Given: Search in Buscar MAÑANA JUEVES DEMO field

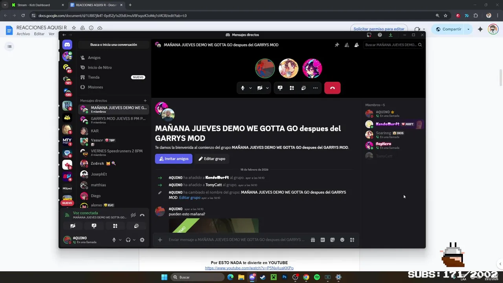Looking at the screenshot, I should click(393, 45).
